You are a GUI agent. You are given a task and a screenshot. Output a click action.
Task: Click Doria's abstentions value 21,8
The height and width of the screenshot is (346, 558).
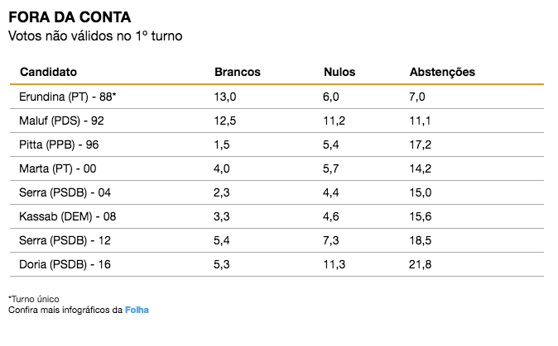coord(420,264)
